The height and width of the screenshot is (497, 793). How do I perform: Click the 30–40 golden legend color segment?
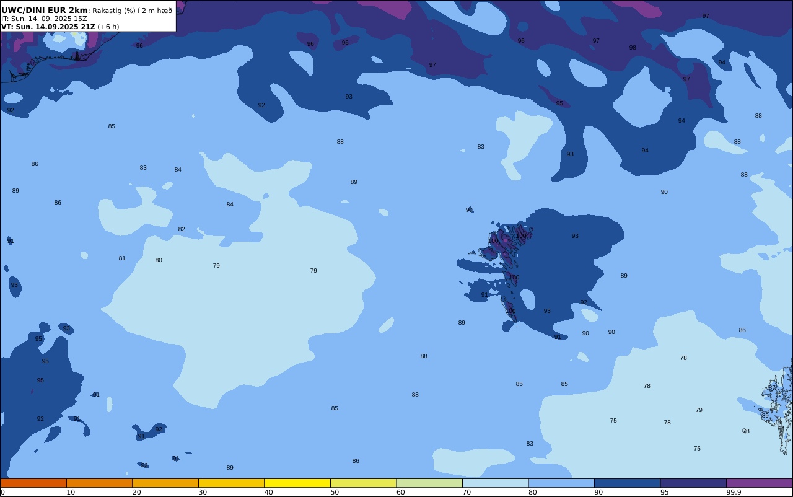[231, 483]
